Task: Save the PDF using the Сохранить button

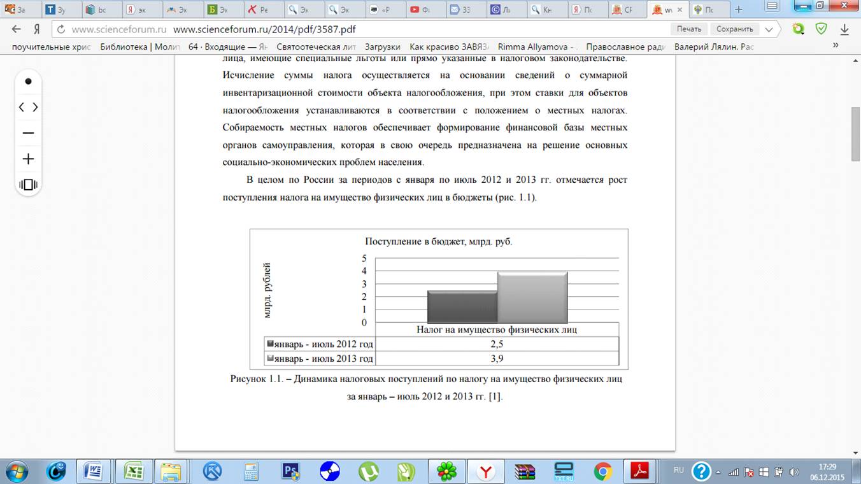Action: (734, 29)
